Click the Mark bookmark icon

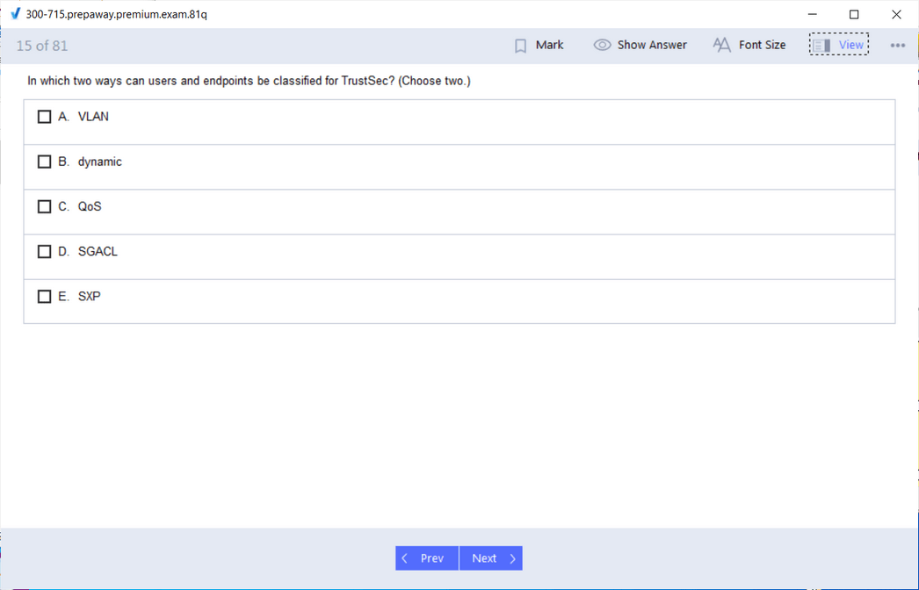click(x=520, y=46)
